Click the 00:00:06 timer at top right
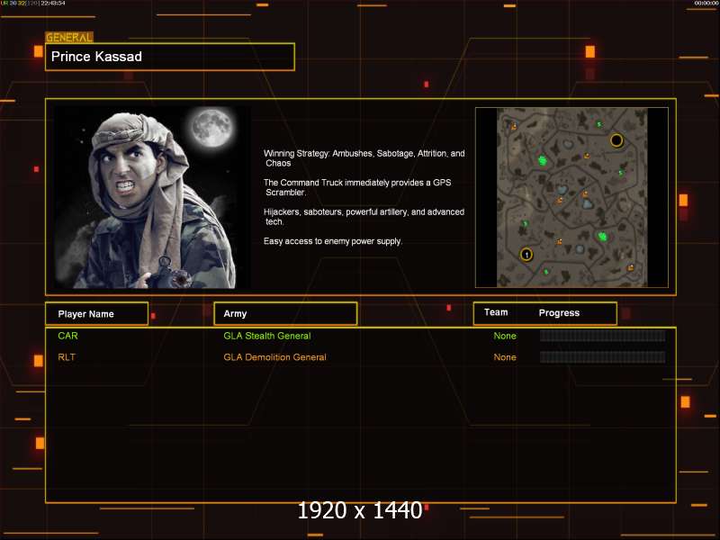Viewport: 720px width, 540px height. tap(706, 4)
